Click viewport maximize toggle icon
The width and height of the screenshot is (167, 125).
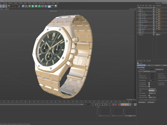[x=135, y=9]
